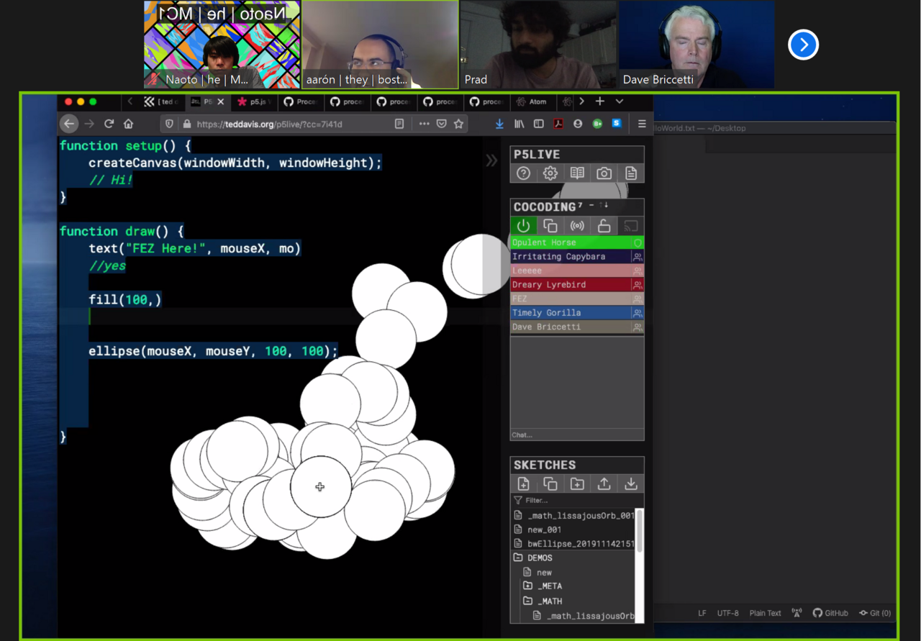
Task: Click the upward-arrow tray icon in Sketches
Action: point(604,483)
